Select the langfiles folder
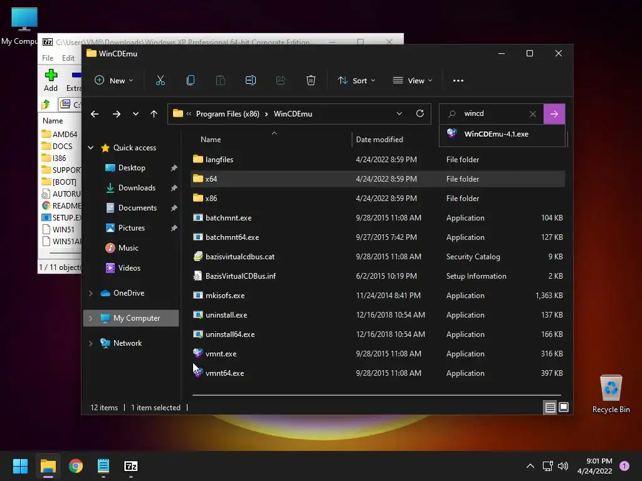 click(378, 160)
